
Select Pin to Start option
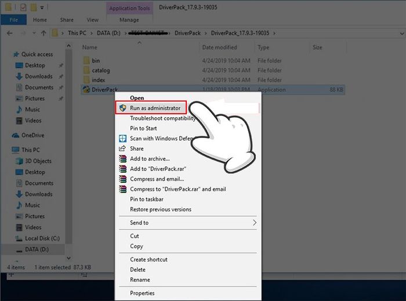click(143, 128)
